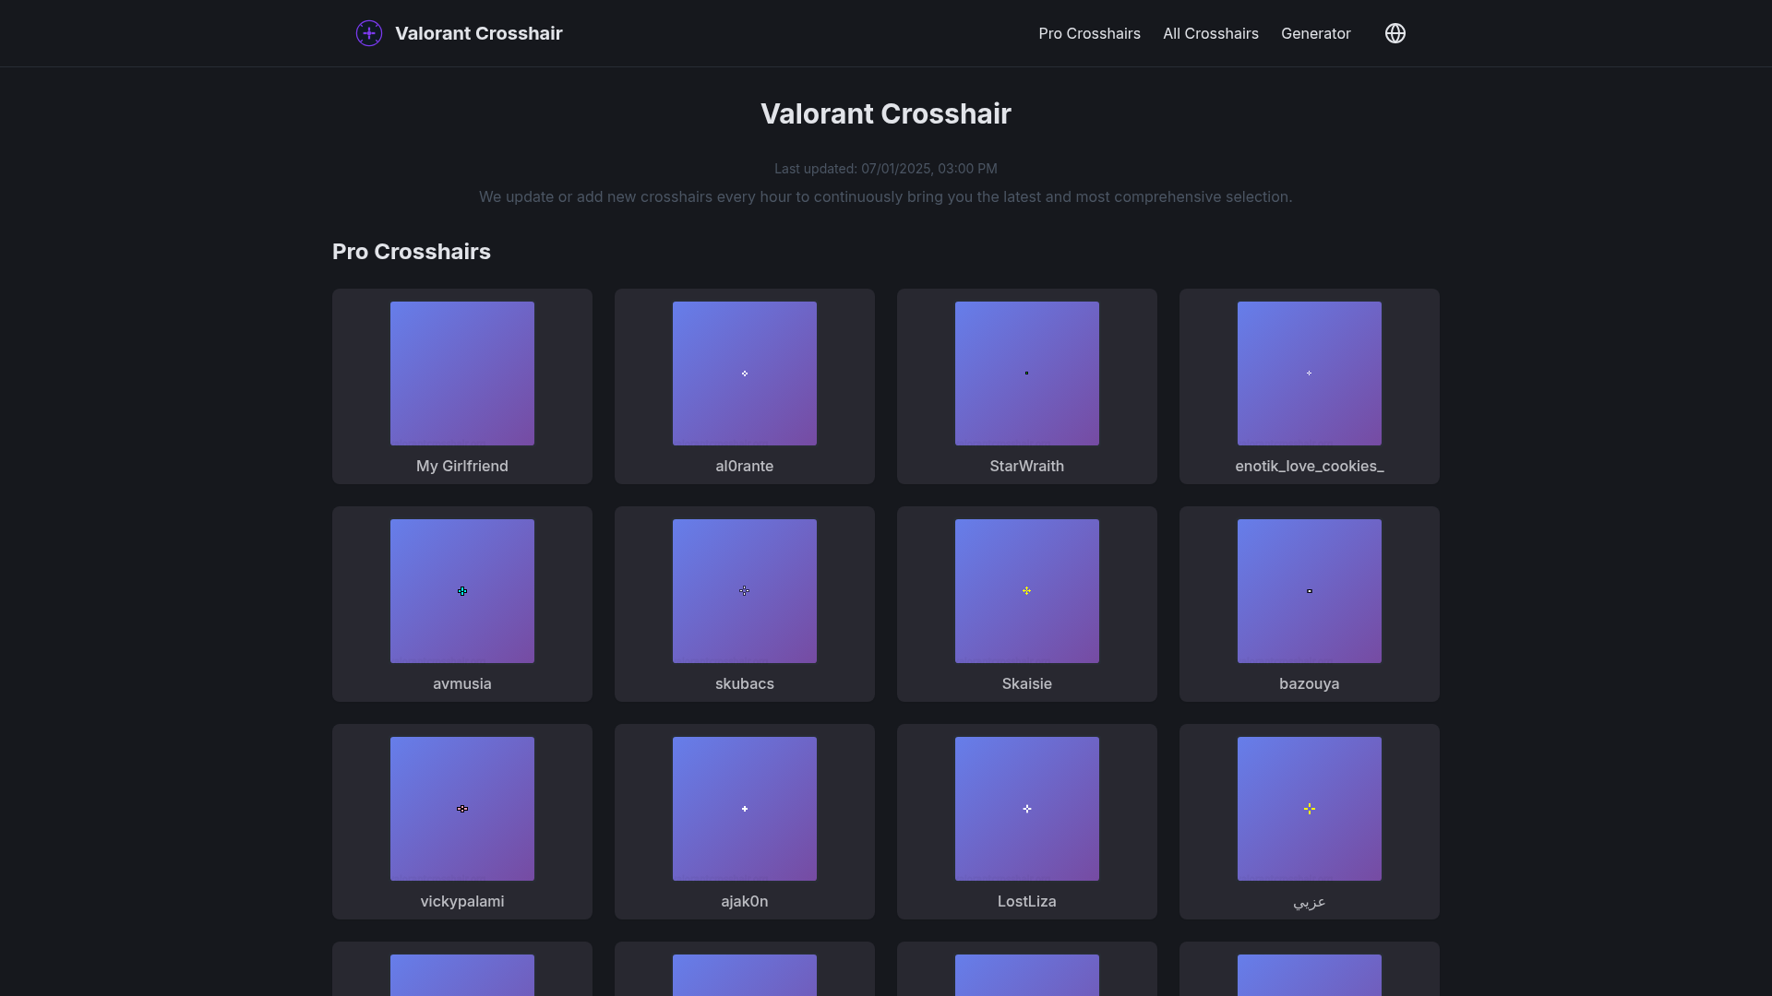Click the vickypalami name label
Image resolution: width=1772 pixels, height=996 pixels.
point(462,901)
